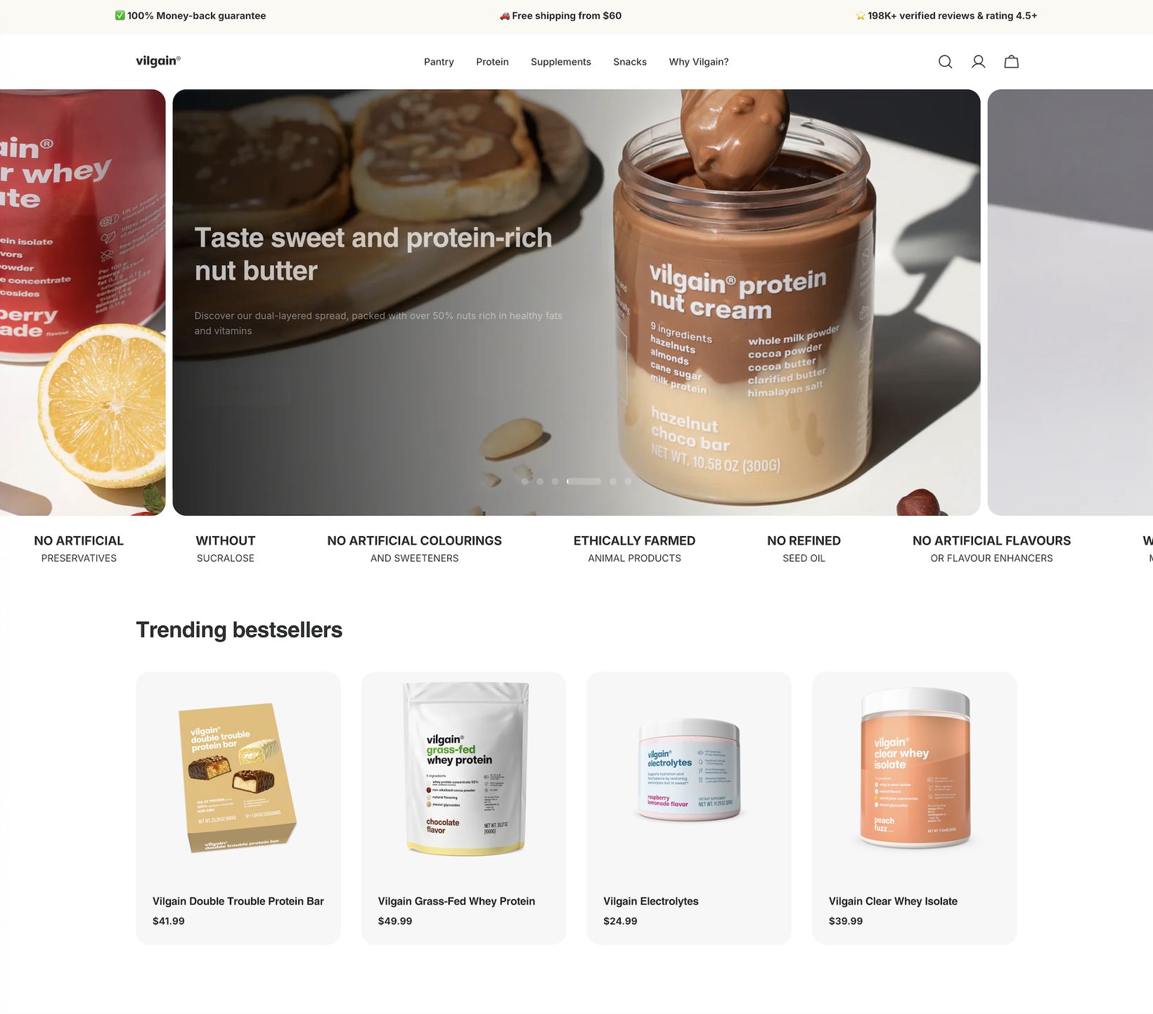Open the Why Vilgain? page
1153x1014 pixels.
[699, 62]
